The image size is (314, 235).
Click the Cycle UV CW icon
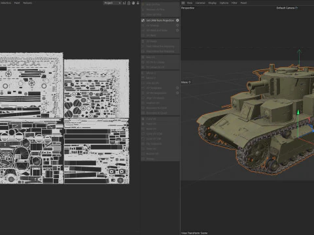(x=143, y=139)
